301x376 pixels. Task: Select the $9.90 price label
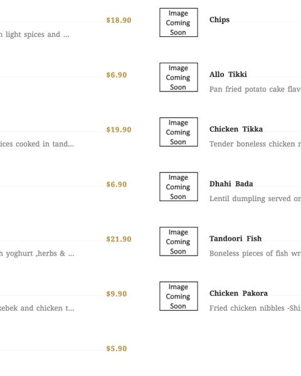117,294
